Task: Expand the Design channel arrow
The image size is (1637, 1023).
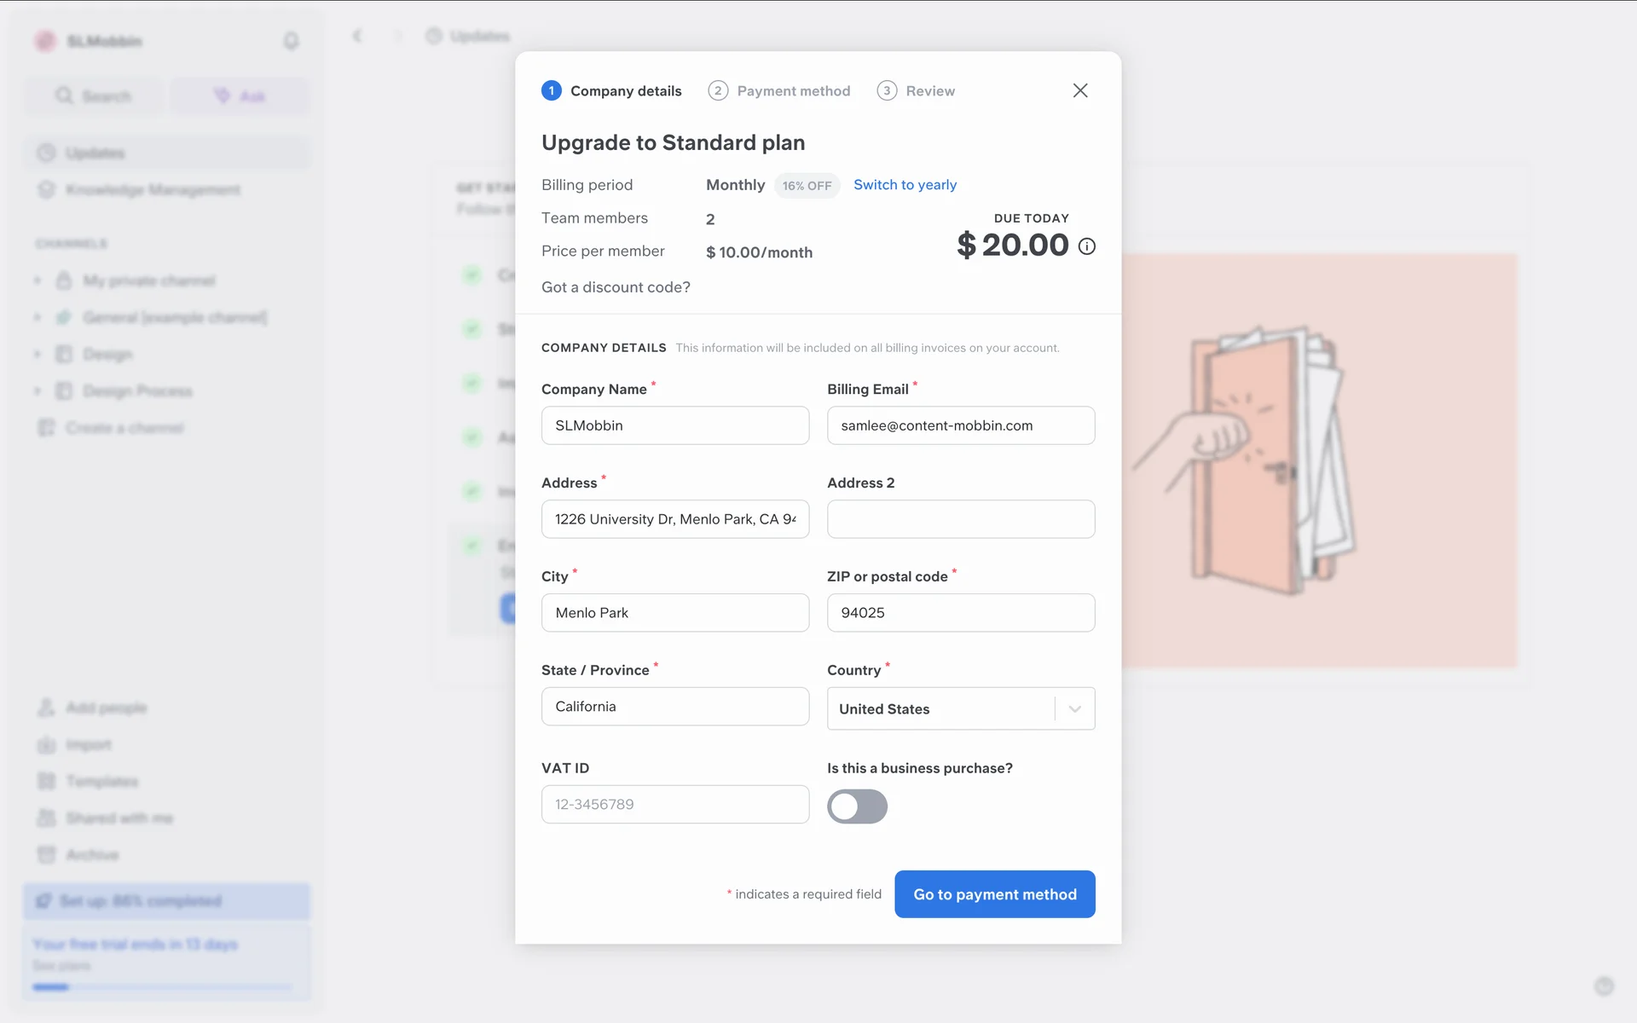Action: click(38, 354)
